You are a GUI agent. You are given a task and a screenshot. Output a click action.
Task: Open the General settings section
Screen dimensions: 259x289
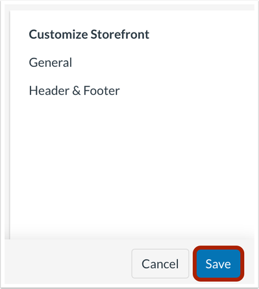coord(51,63)
